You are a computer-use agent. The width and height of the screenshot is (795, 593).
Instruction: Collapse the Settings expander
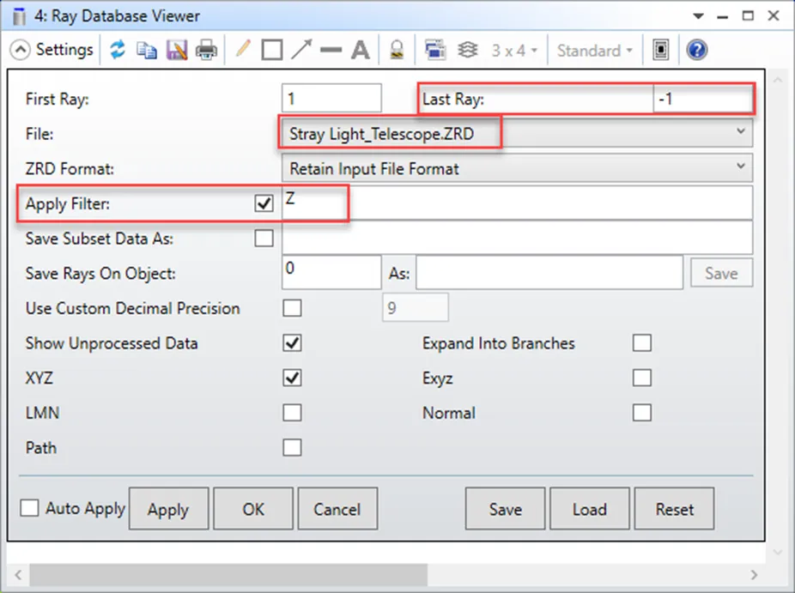coord(21,50)
